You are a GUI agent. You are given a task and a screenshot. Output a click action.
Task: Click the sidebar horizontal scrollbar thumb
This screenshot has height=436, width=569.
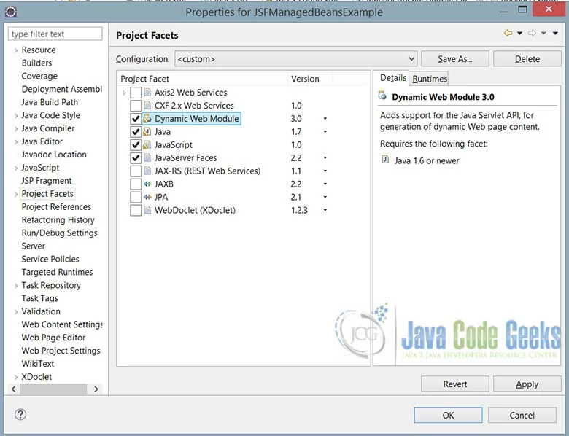tap(53, 389)
